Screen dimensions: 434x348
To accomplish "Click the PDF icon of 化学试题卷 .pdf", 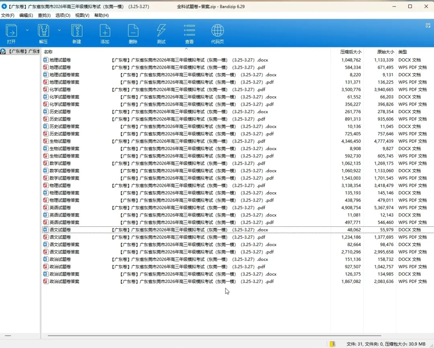I will pyautogui.click(x=46, y=89).
